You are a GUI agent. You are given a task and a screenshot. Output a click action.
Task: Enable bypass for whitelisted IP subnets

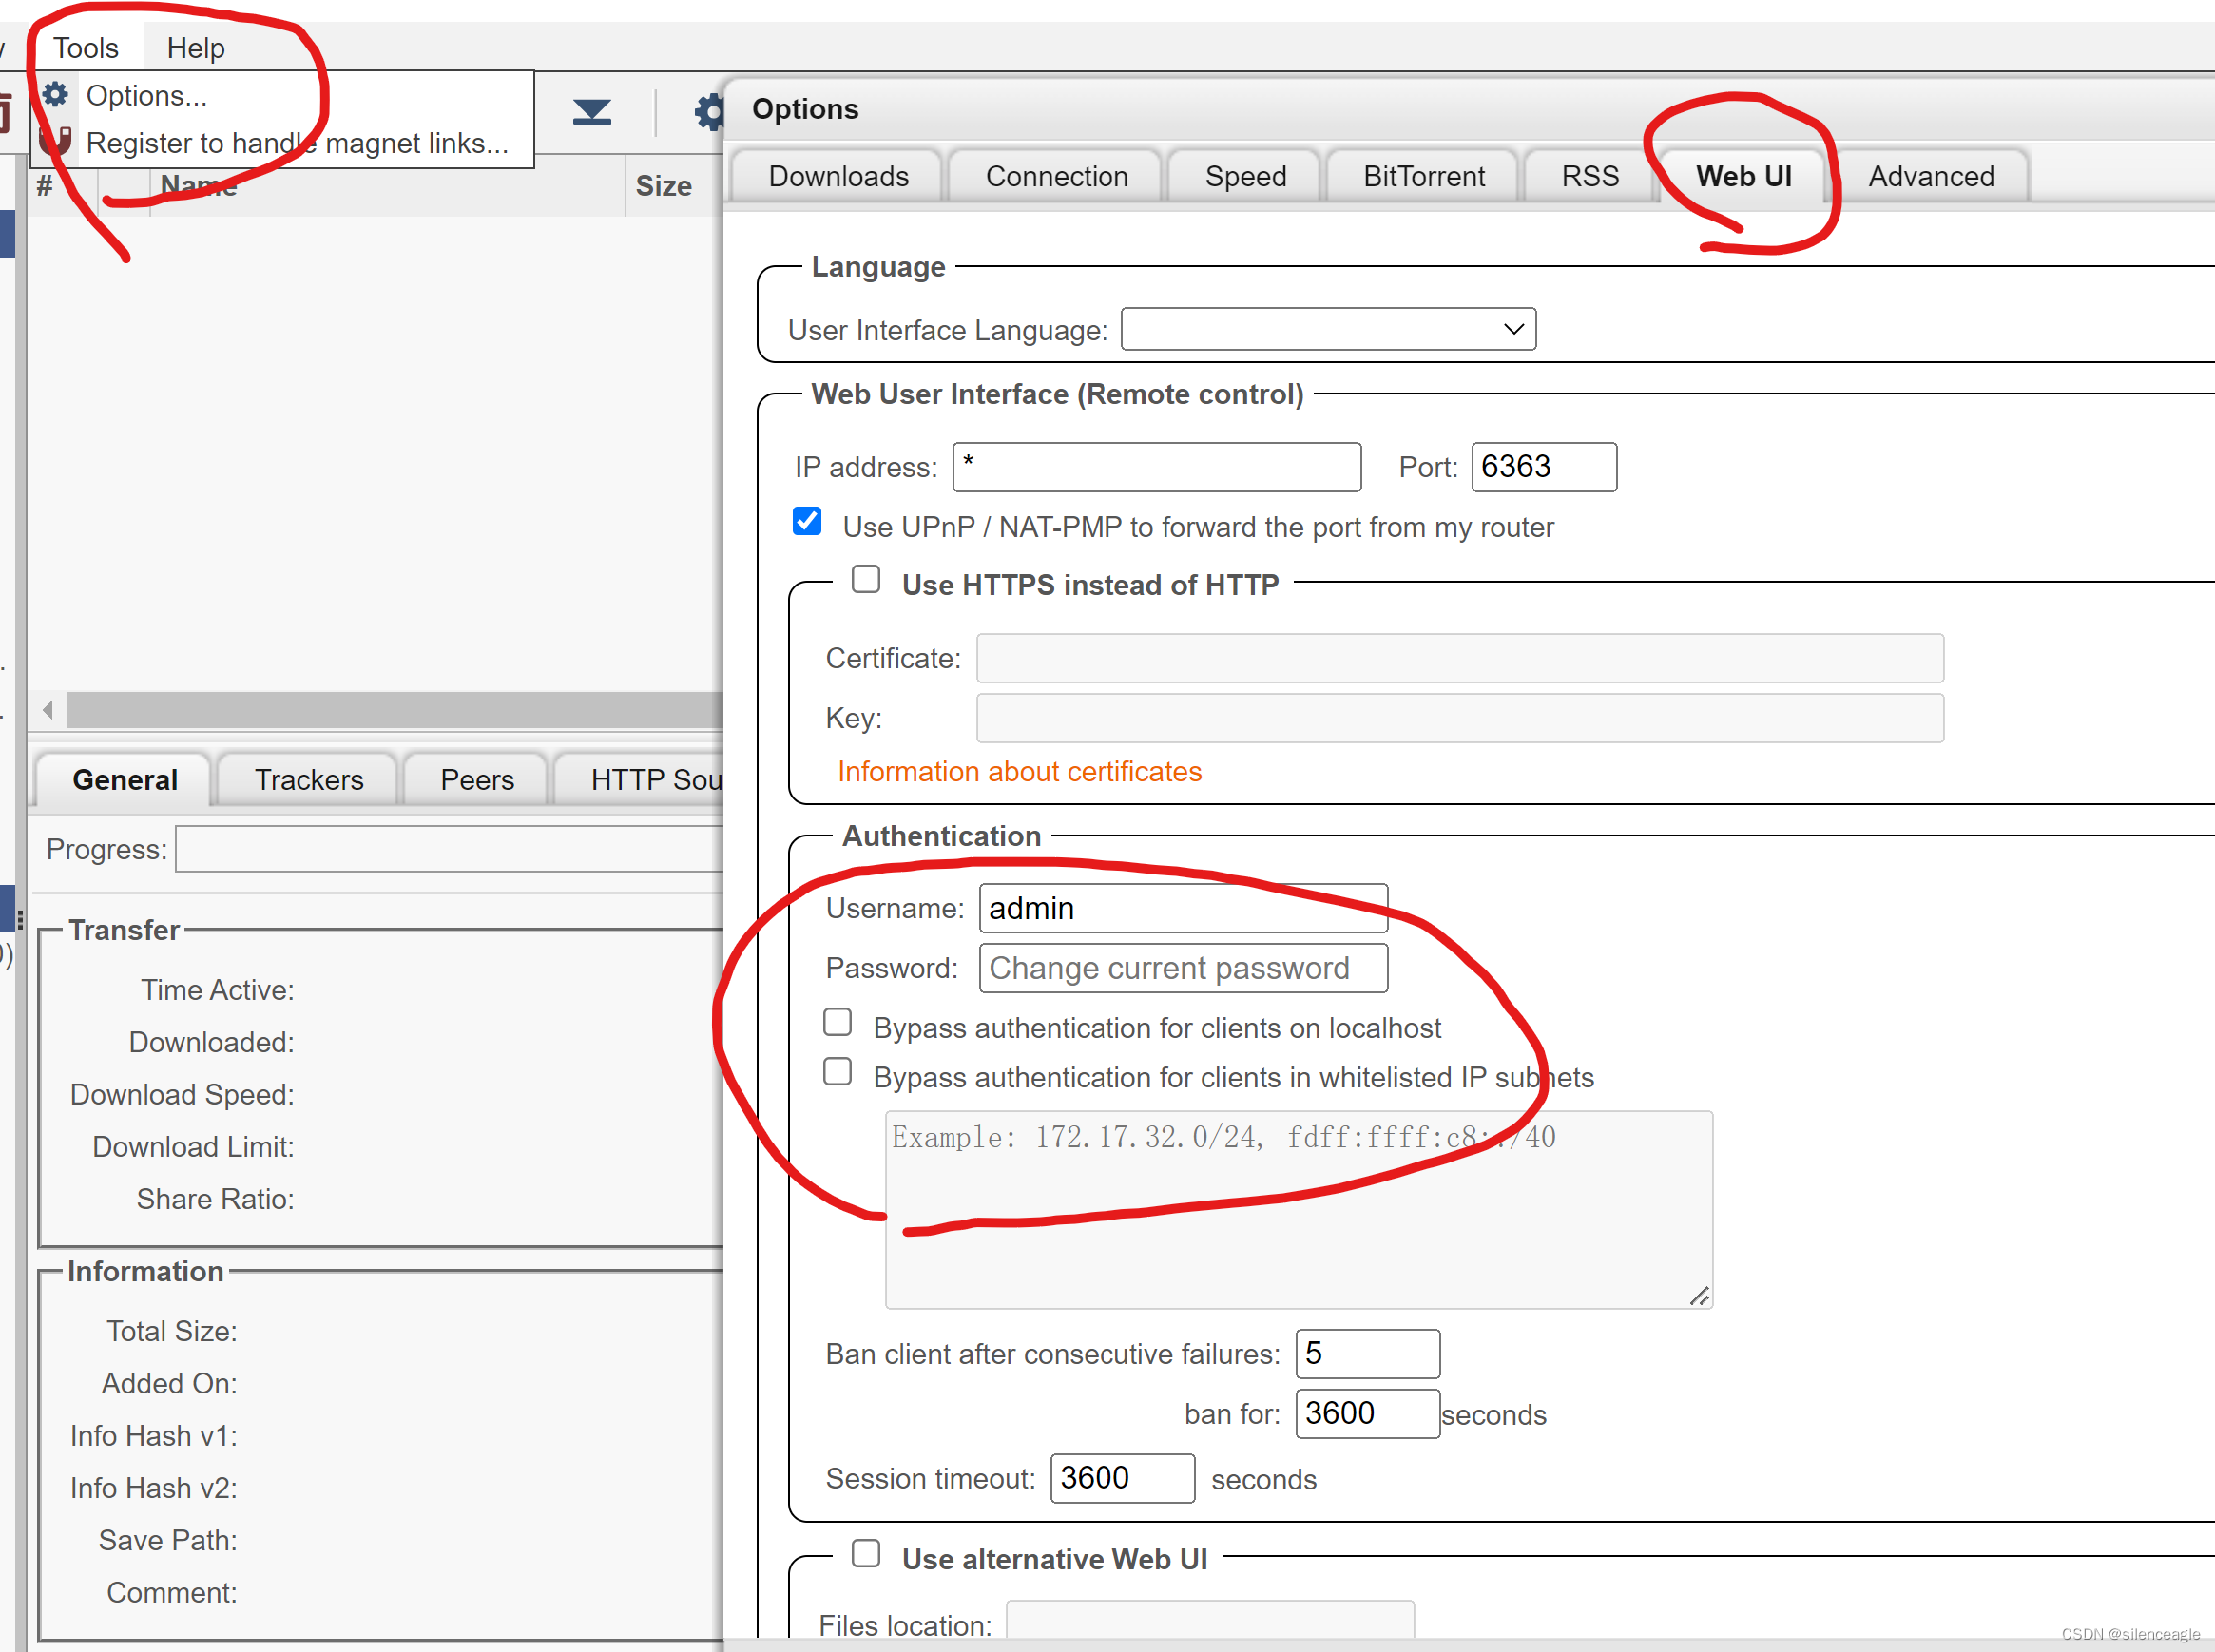838,1072
